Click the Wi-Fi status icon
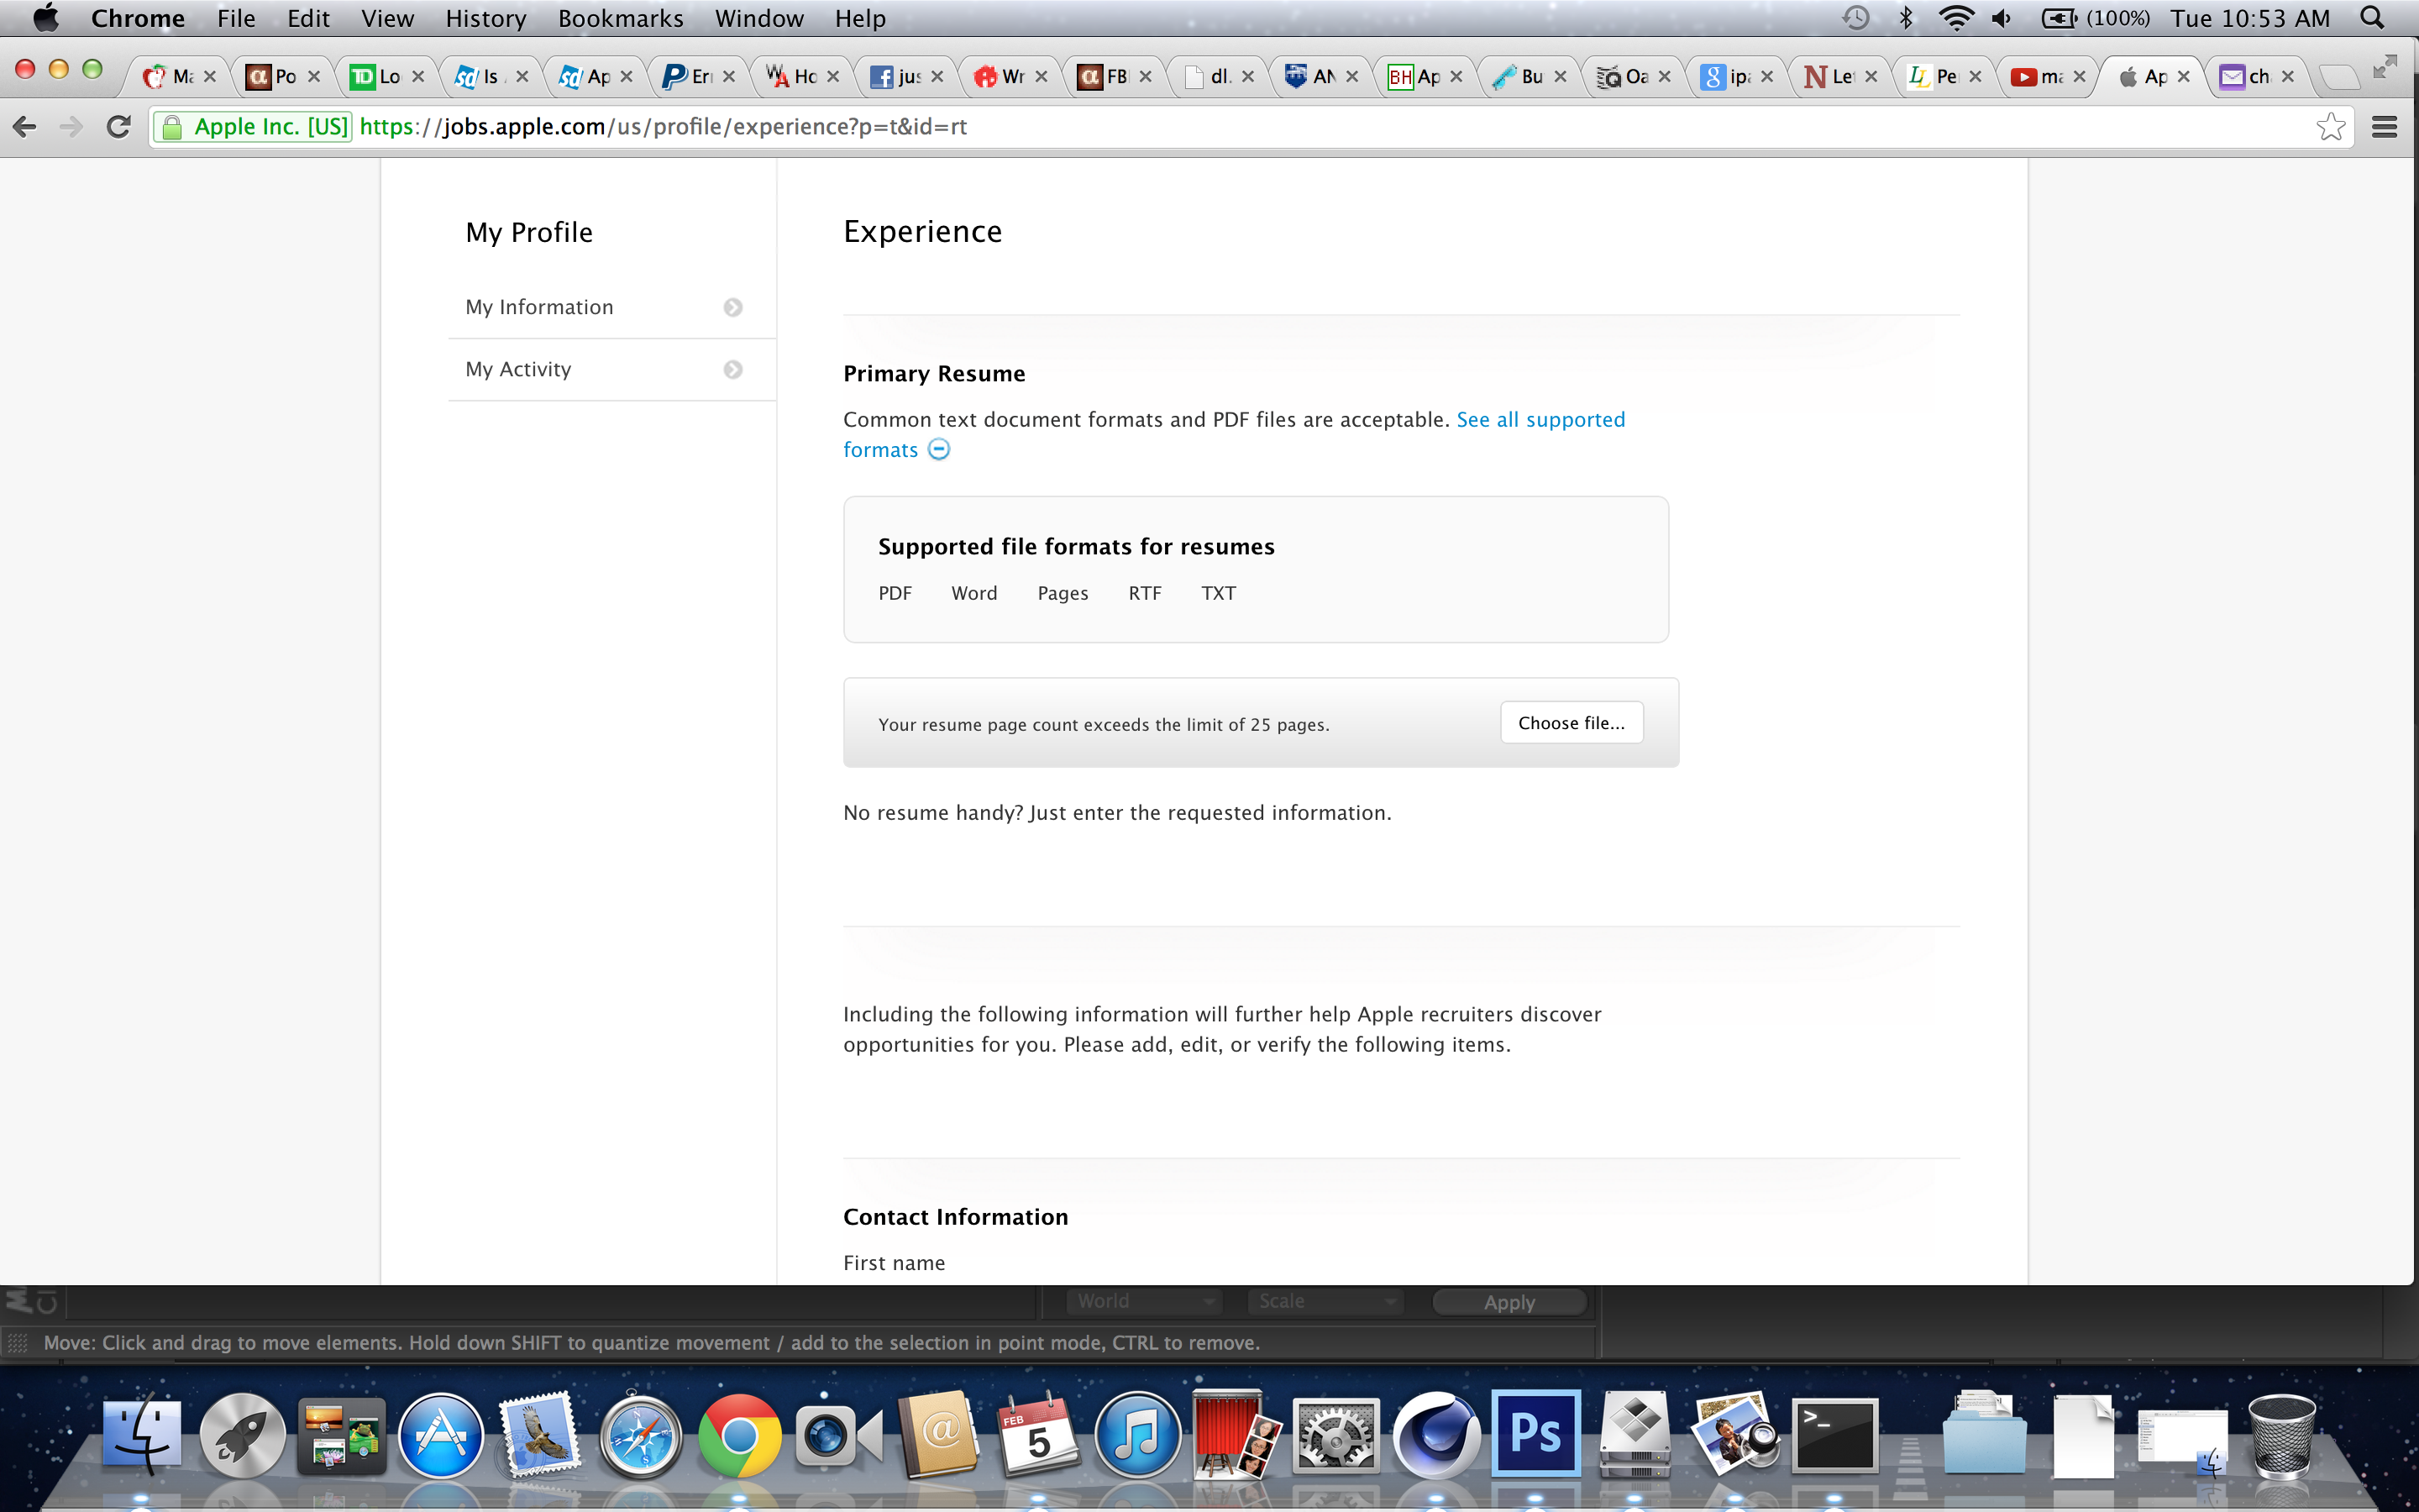This screenshot has height=1512, width=2419. point(1955,18)
